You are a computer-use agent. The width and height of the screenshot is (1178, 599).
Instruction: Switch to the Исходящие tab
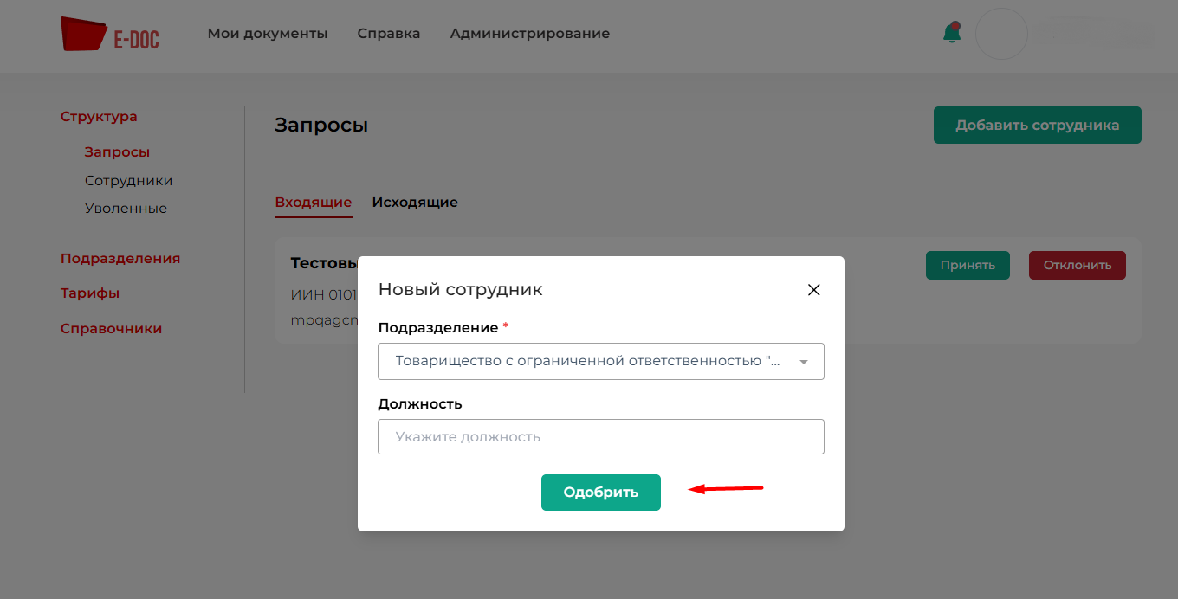(415, 203)
